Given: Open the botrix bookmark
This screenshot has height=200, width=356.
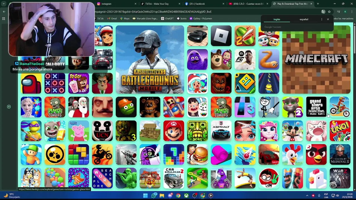Looking at the screenshot, I should pos(182,19).
